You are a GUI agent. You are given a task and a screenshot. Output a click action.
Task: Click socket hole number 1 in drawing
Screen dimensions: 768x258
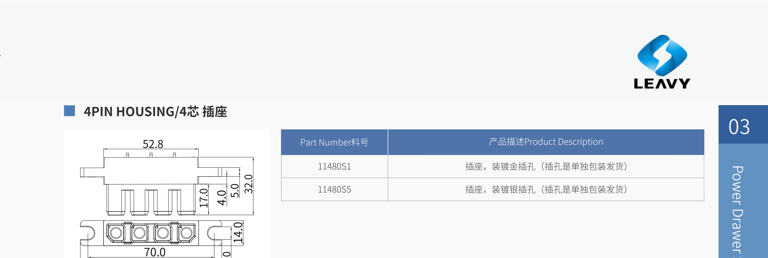pos(116,232)
